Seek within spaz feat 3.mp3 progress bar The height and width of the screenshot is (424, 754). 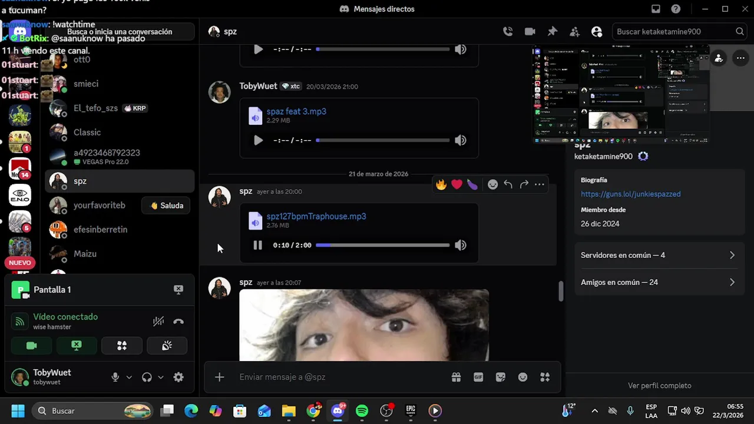[x=383, y=140]
